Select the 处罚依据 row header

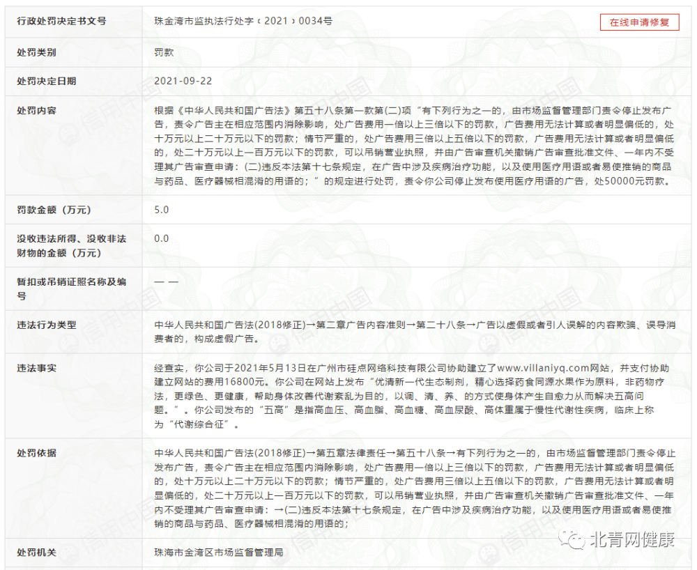click(x=36, y=453)
